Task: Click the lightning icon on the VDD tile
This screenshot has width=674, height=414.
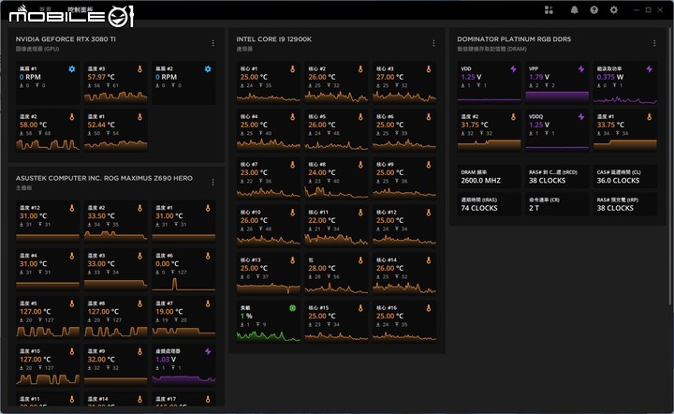Action: [513, 68]
